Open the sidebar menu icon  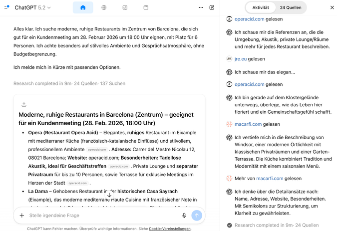click(x=6, y=7)
